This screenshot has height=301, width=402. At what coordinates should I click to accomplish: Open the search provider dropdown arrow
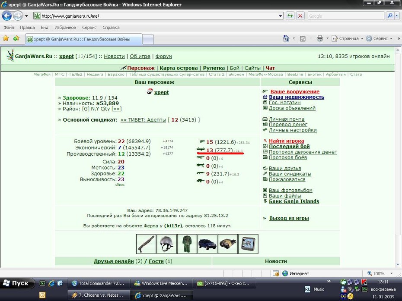[397, 16]
